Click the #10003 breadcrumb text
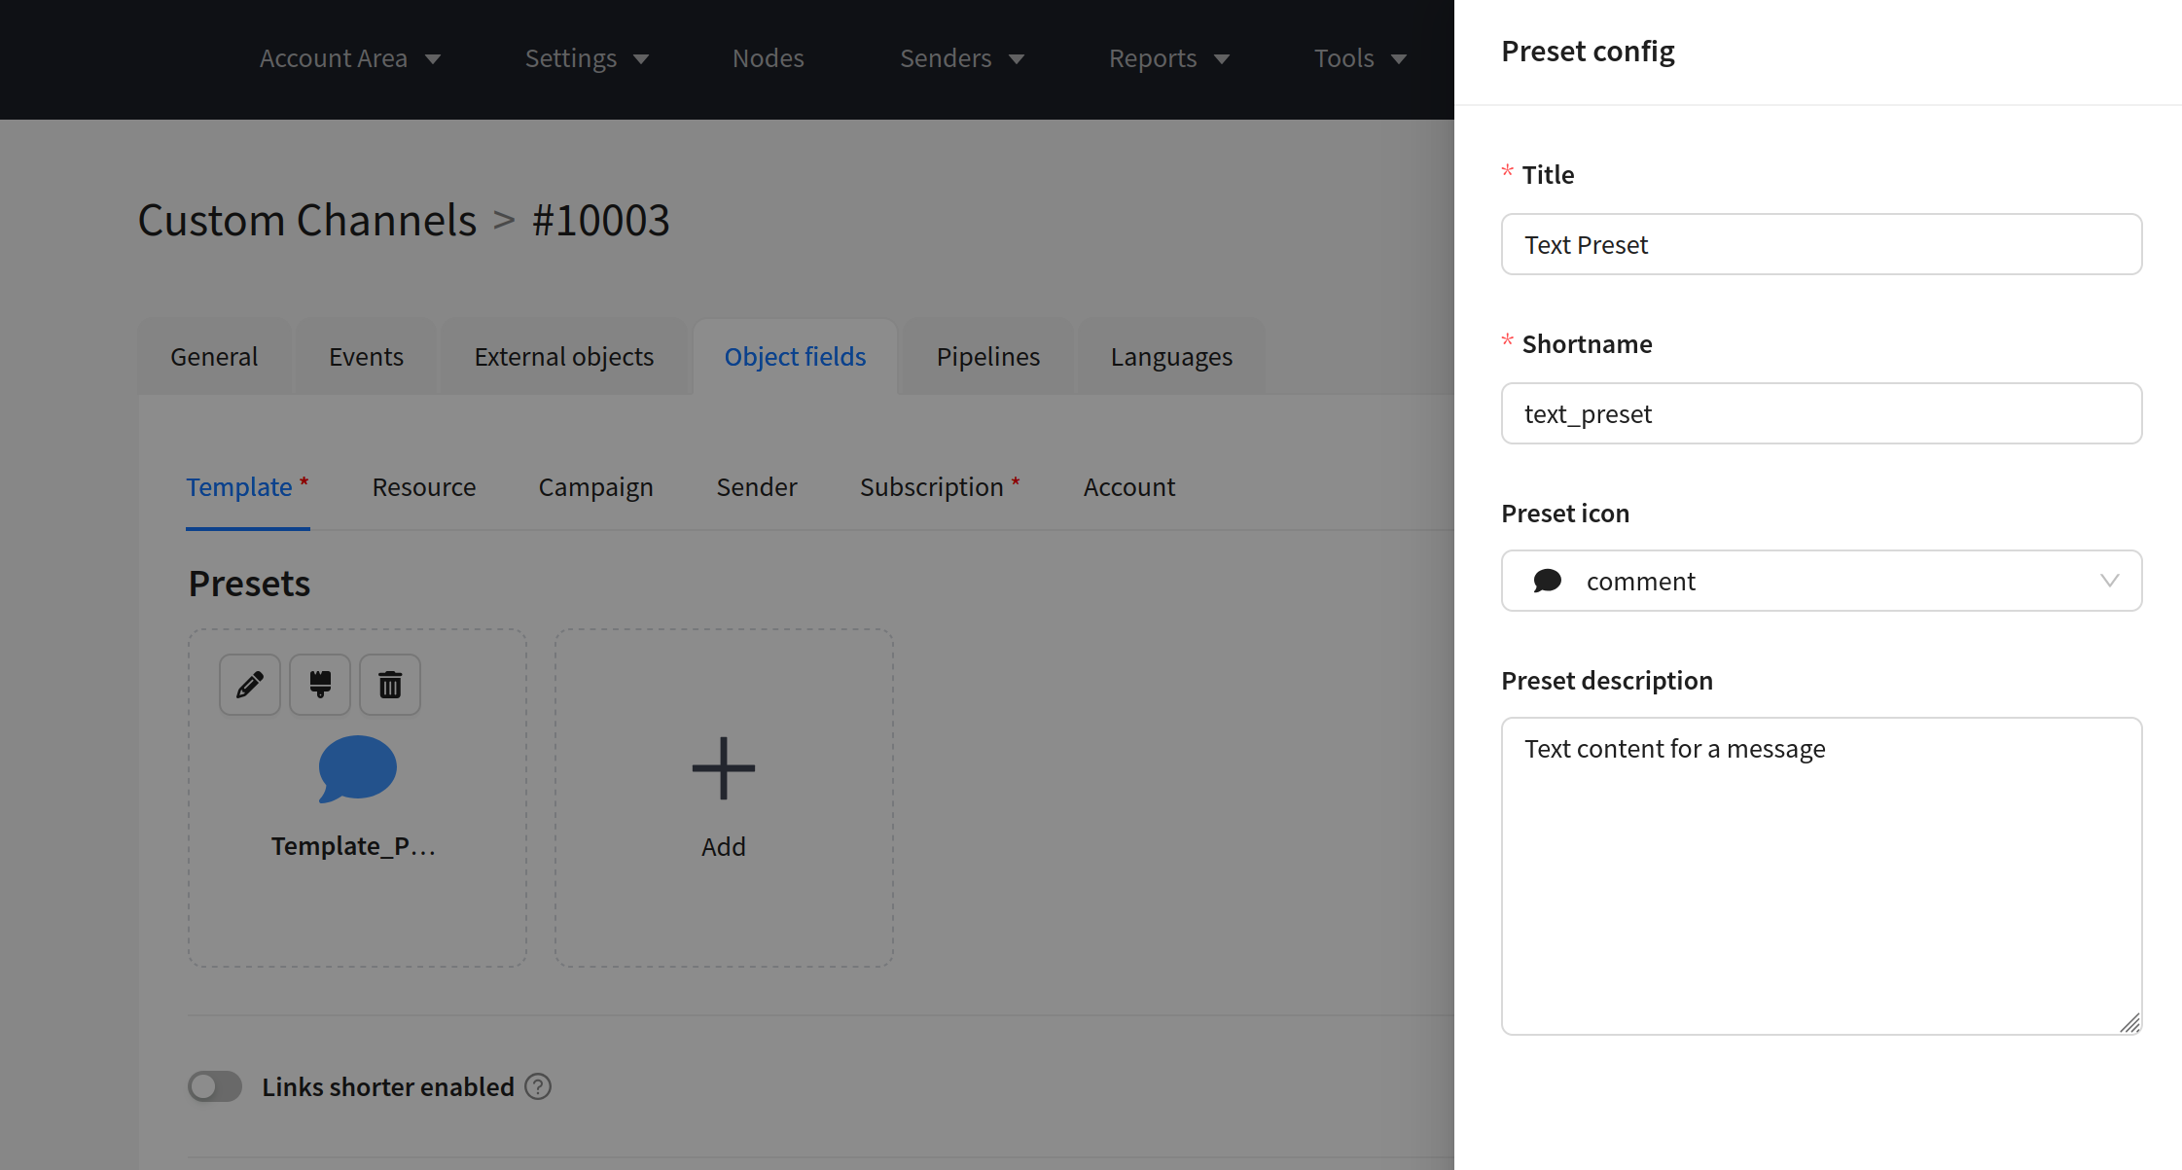This screenshot has height=1170, width=2182. [x=600, y=221]
